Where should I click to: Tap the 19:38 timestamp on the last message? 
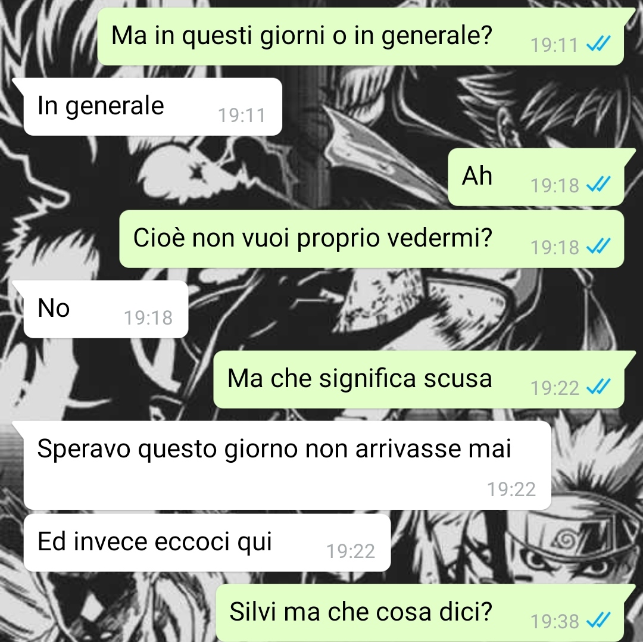(555, 622)
